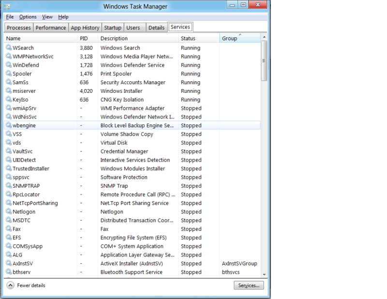The image size is (387, 299).
Task: Open the Options menu
Action: (x=28, y=17)
